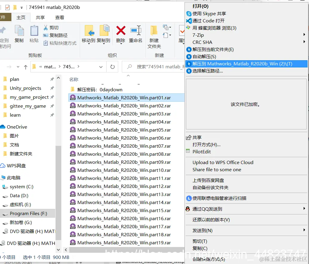Click the Rename icon
The height and width of the screenshot is (264, 309).
point(136,30)
